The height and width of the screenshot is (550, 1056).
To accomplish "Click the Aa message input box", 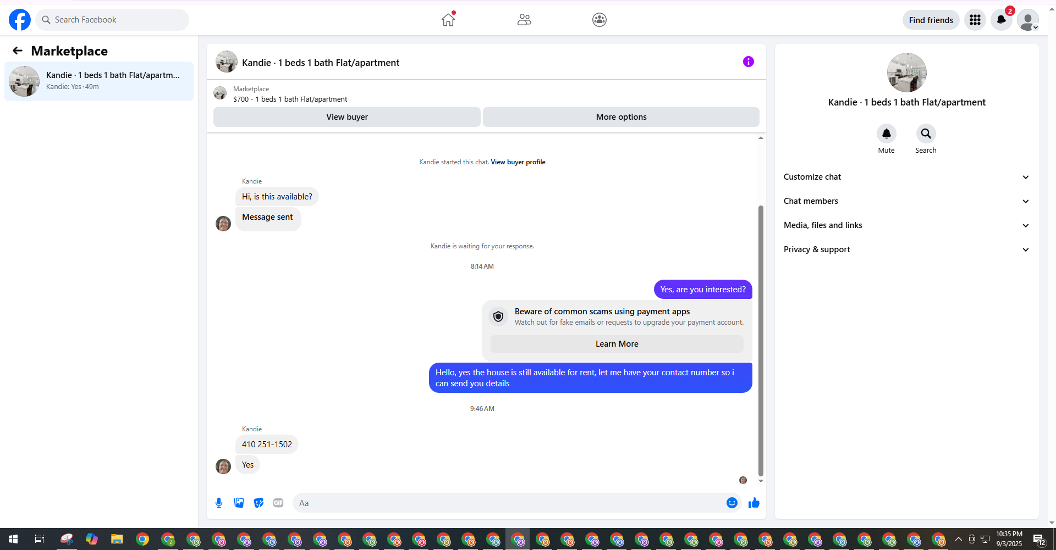I will 509,503.
